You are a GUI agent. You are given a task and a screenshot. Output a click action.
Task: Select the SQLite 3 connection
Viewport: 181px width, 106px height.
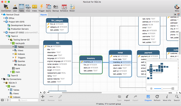pyautogui.click(x=12, y=83)
